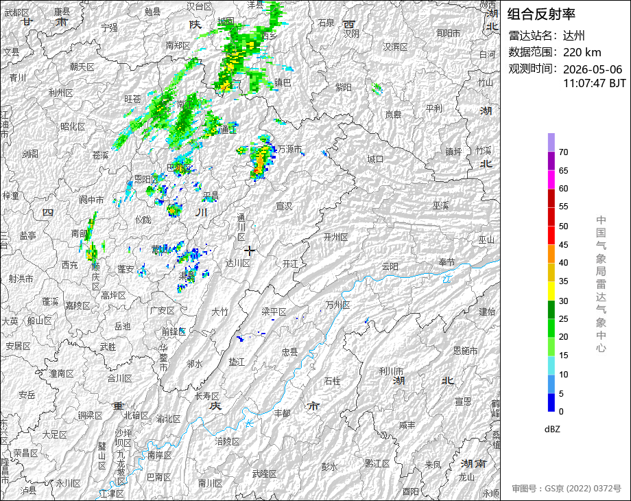The height and width of the screenshot is (501, 631).
Task: Click the radar station cross marker near 达川区
Action: point(250,251)
